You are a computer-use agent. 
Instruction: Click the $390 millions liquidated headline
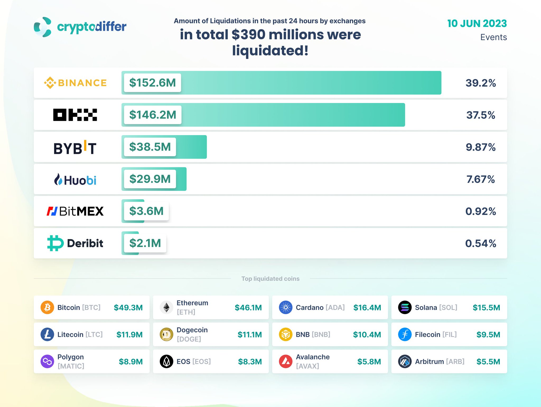[x=270, y=42]
